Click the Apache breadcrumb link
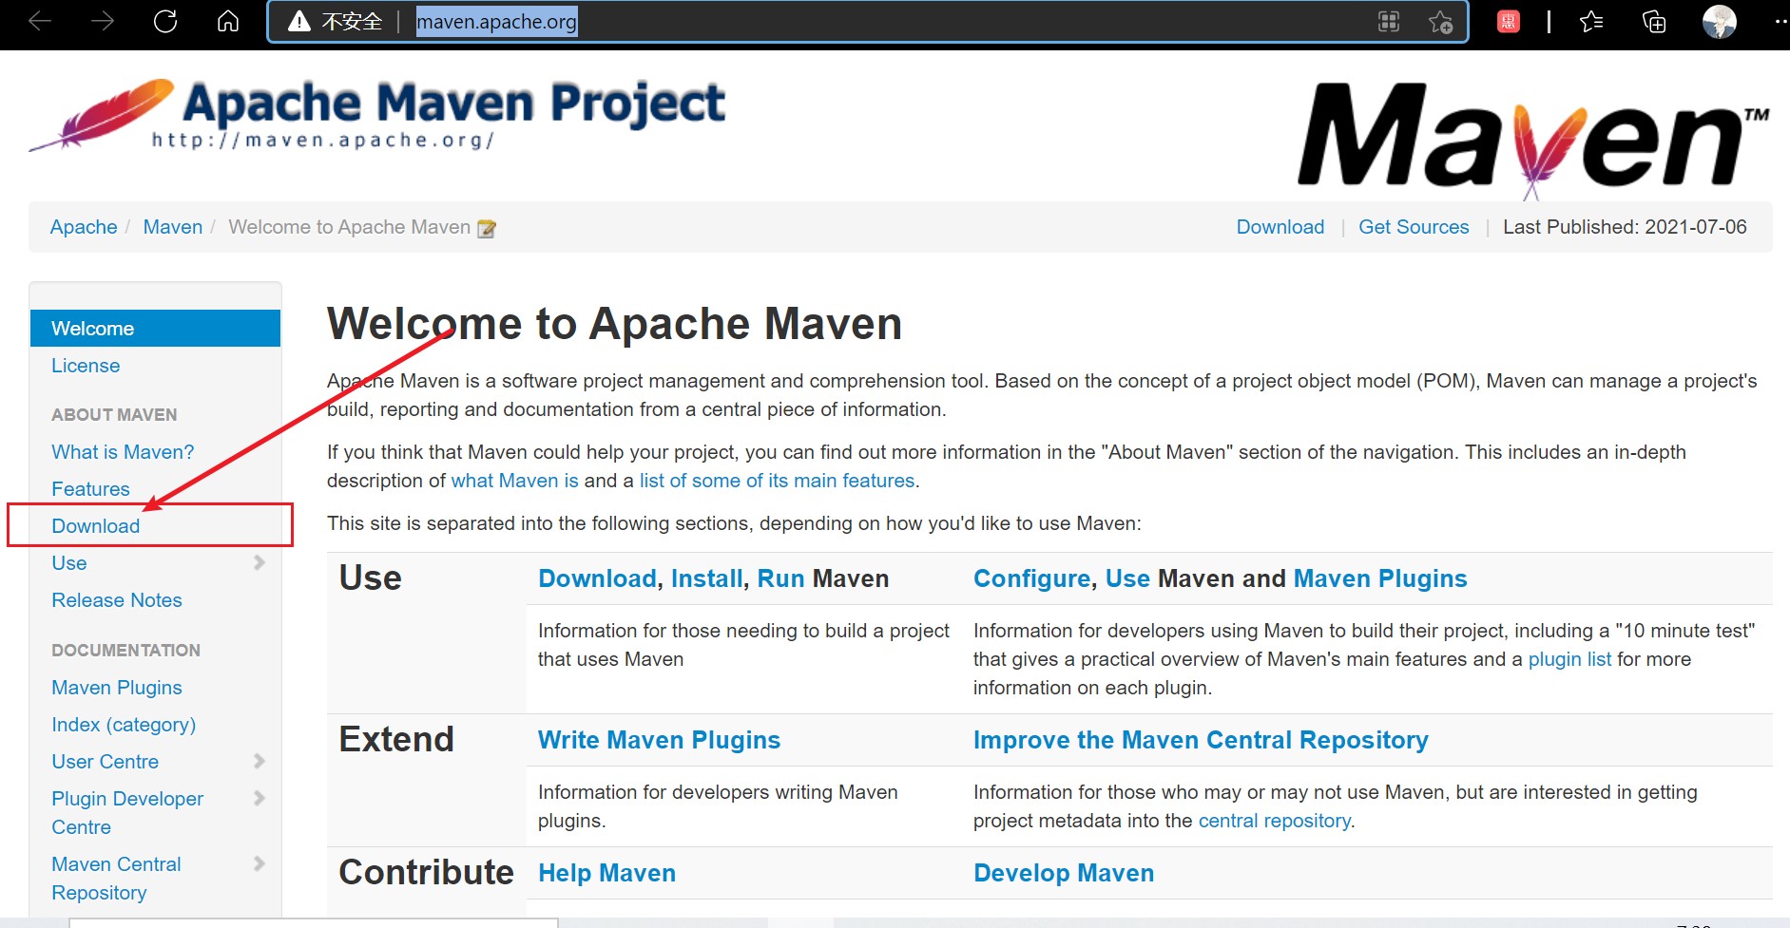The height and width of the screenshot is (928, 1790). point(84,227)
